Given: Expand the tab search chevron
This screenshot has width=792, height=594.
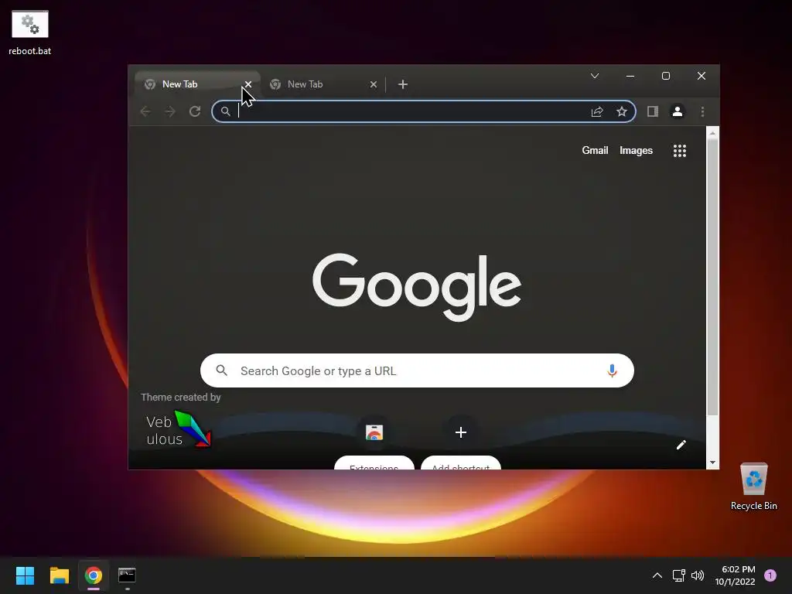Looking at the screenshot, I should point(595,76).
